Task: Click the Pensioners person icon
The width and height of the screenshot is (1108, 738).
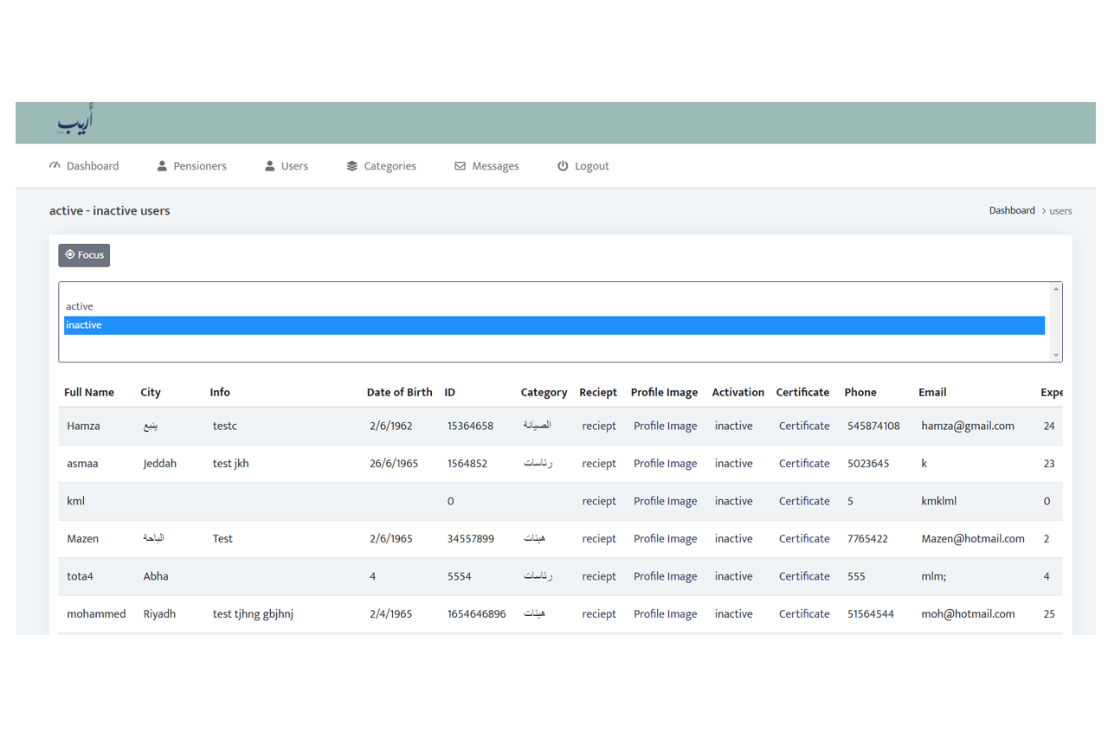Action: pos(162,165)
